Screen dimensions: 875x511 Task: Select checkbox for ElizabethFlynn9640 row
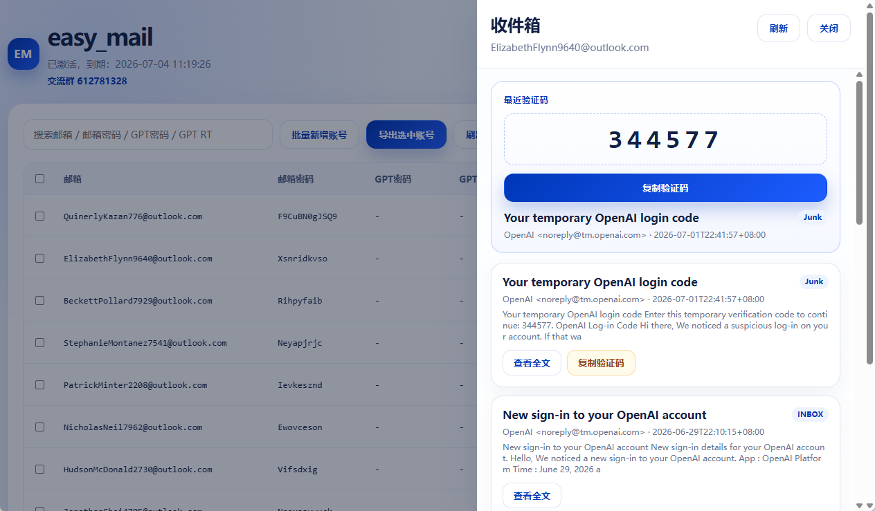pyautogui.click(x=39, y=259)
